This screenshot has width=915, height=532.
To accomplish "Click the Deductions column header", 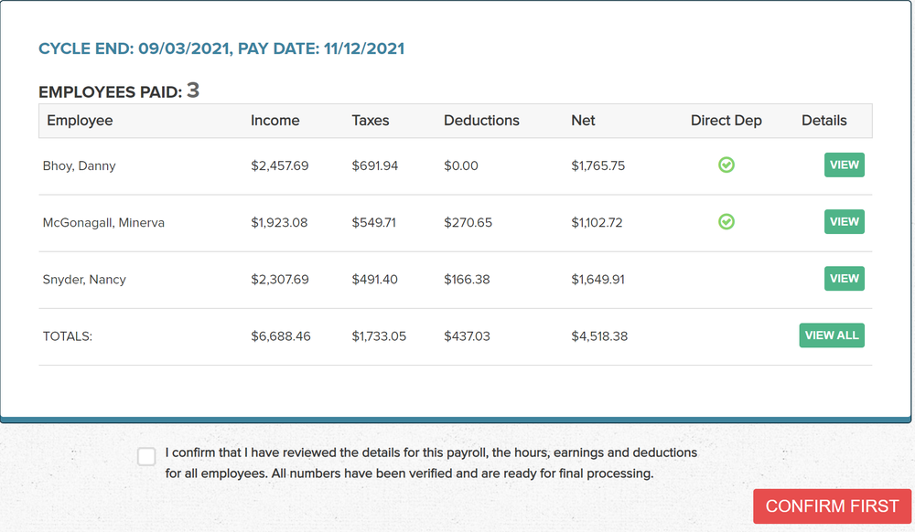I will coord(480,120).
